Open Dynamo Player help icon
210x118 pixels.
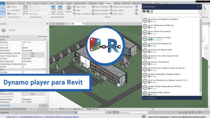[199, 11]
